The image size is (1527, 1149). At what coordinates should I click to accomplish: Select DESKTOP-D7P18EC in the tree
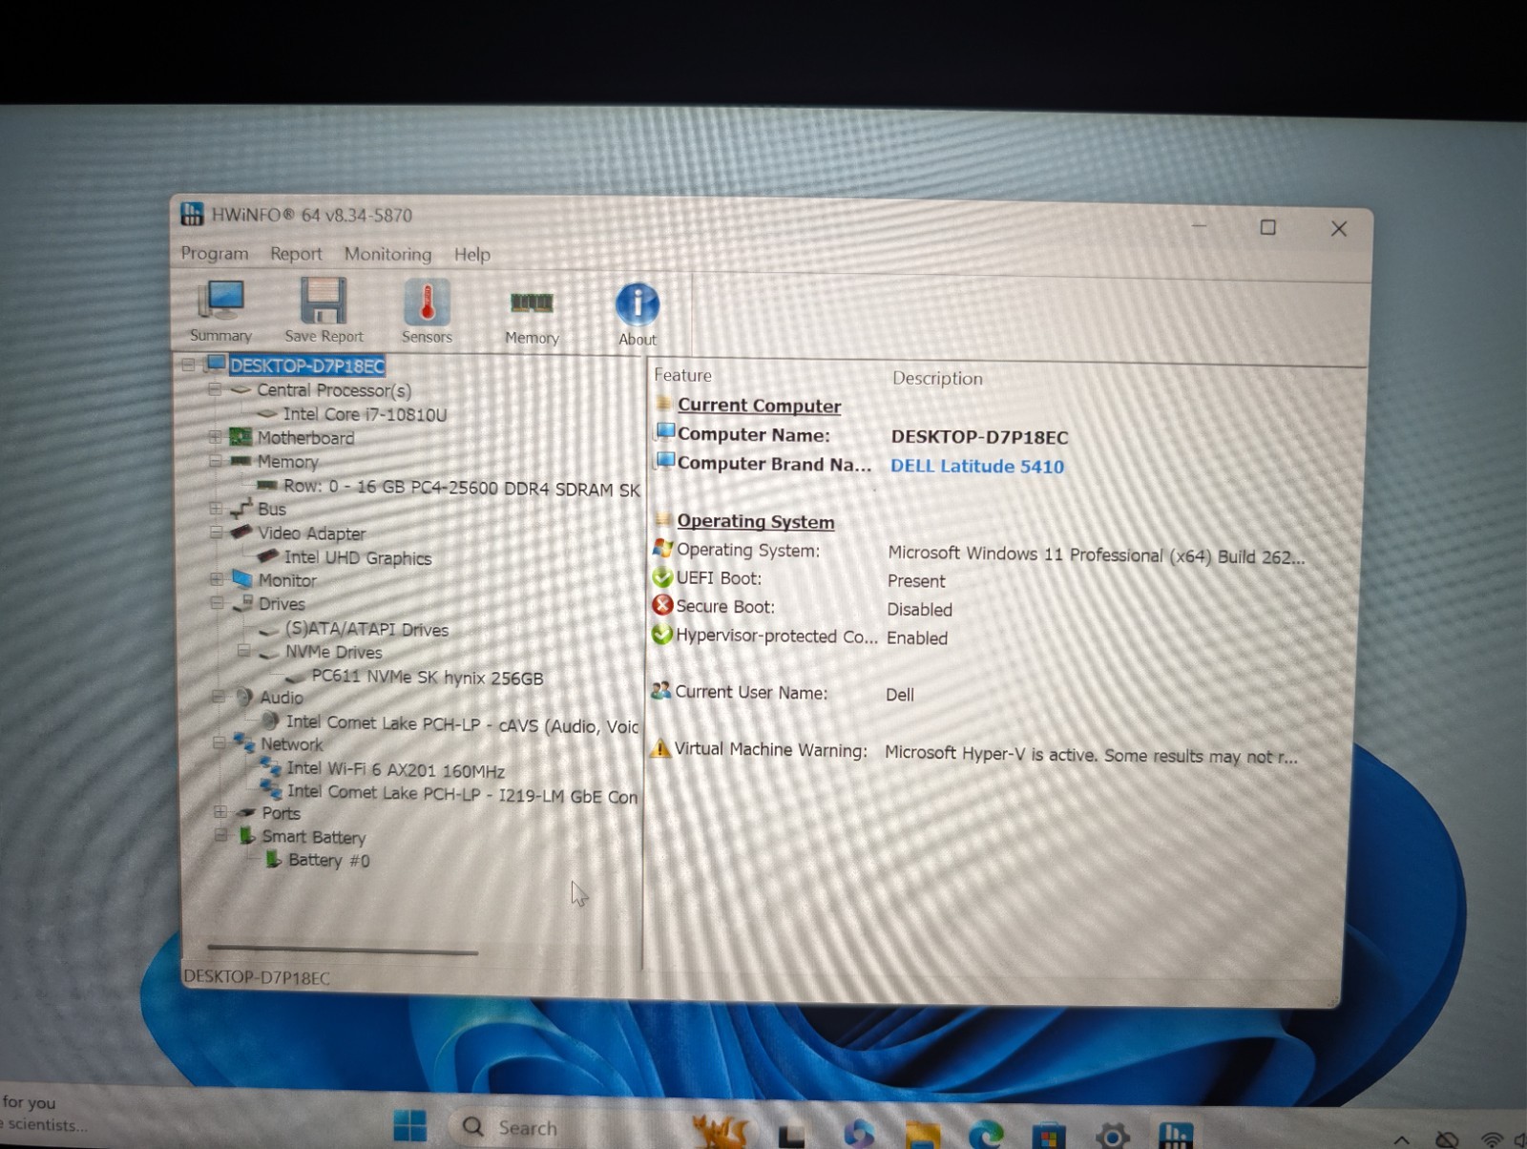[x=307, y=366]
